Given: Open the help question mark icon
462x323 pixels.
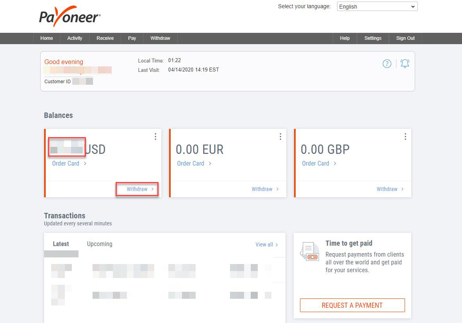Looking at the screenshot, I should point(387,63).
